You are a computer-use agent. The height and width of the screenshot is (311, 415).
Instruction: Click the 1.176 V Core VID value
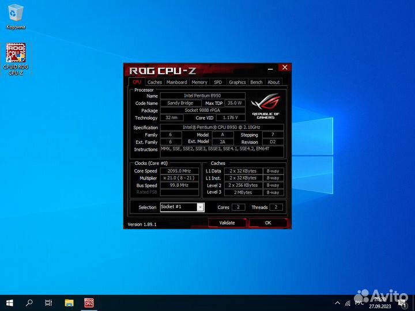(x=230, y=117)
